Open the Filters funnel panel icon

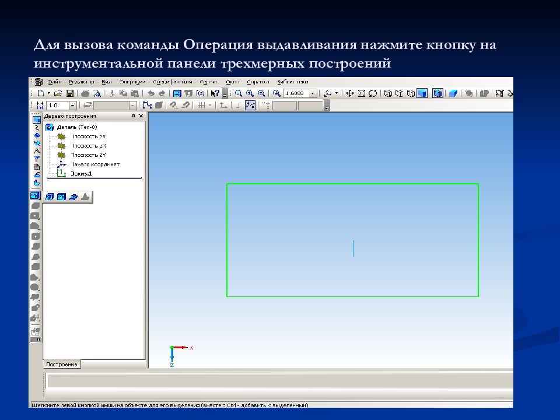pos(36,159)
